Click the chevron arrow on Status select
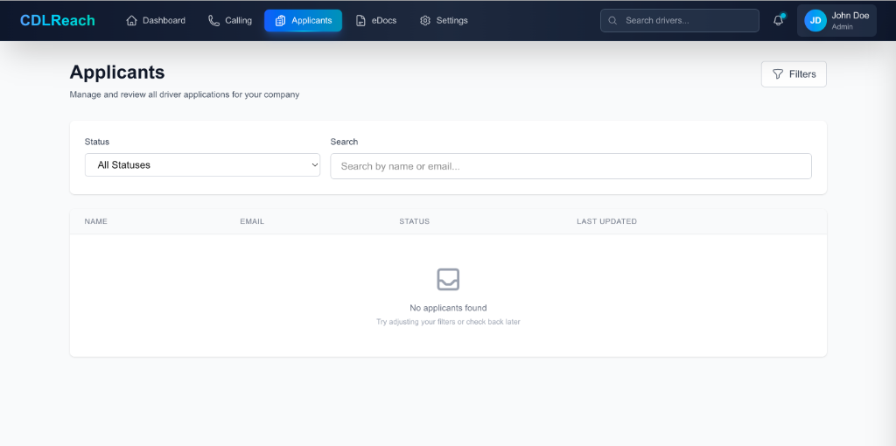The height and width of the screenshot is (446, 896). coord(315,164)
